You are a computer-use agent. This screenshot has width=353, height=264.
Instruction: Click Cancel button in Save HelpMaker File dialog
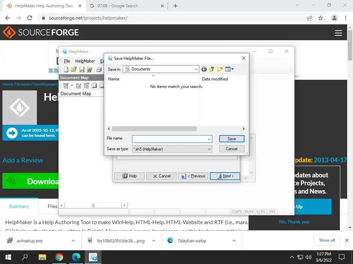pos(232,148)
